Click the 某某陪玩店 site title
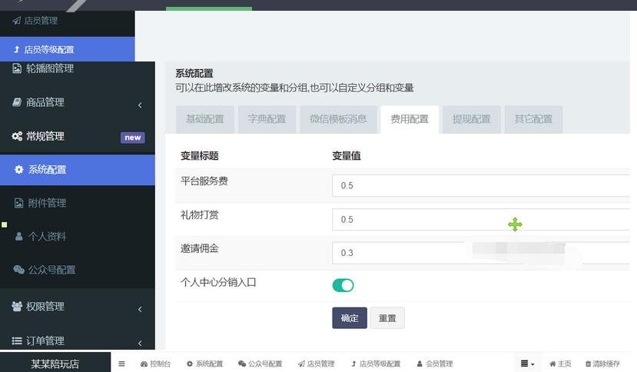The height and width of the screenshot is (372, 637). pyautogui.click(x=55, y=364)
